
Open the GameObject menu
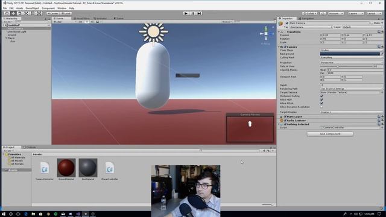pos(32,8)
